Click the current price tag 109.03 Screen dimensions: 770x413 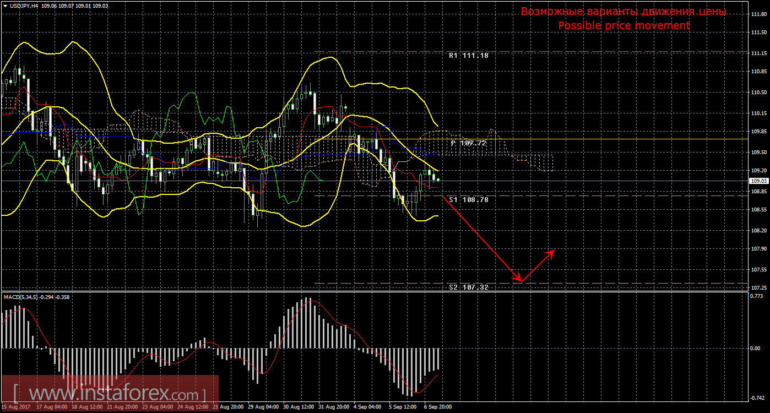[x=759, y=181]
